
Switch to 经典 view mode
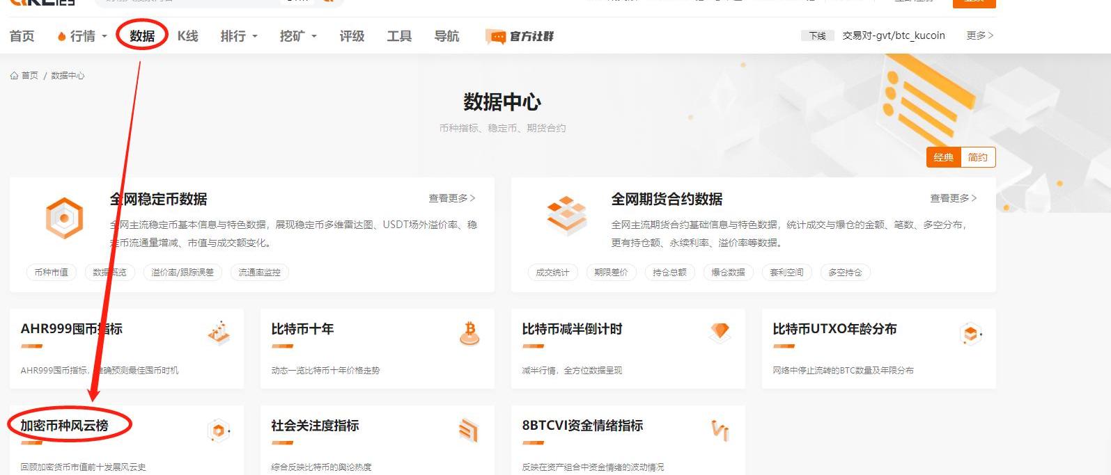(943, 157)
